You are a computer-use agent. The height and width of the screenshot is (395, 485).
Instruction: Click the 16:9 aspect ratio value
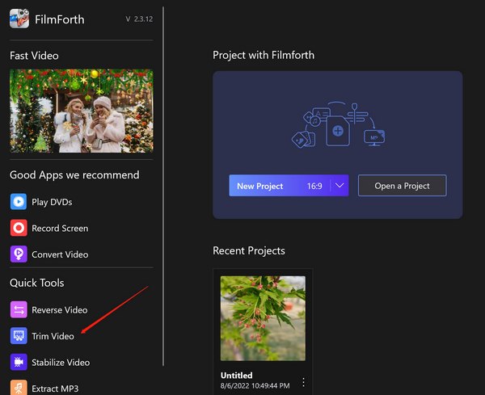tap(314, 186)
